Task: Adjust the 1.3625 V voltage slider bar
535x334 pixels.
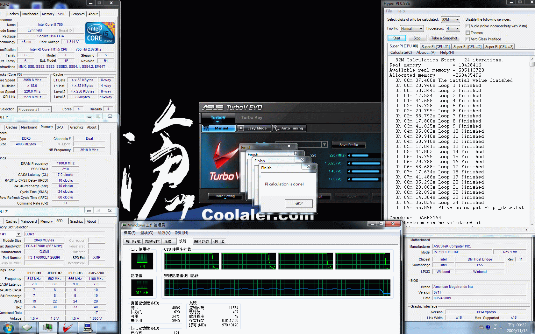Action: pos(366,164)
